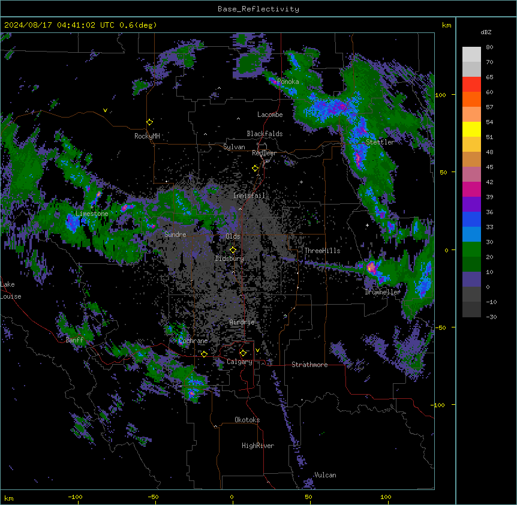This screenshot has width=517, height=505.
Task: Click the Calgary city label
Action: (239, 362)
